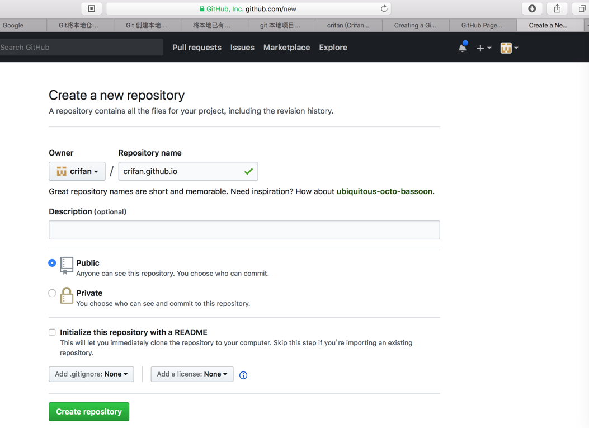589x428 pixels.
Task: Select the Private radio button
Action: pos(52,293)
